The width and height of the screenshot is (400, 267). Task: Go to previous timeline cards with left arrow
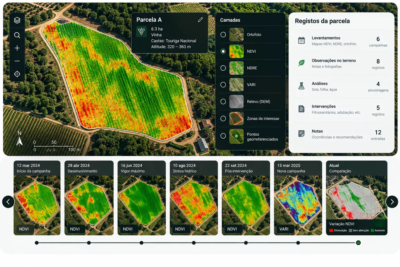[8, 202]
